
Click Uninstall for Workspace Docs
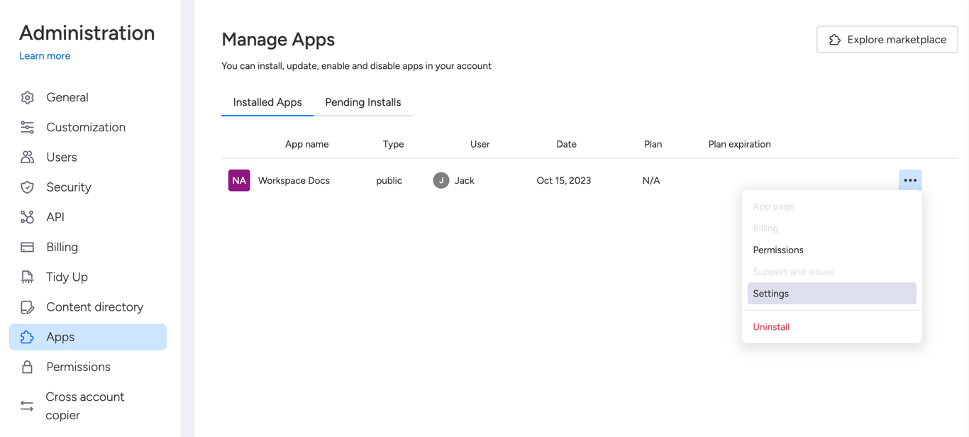[771, 326]
